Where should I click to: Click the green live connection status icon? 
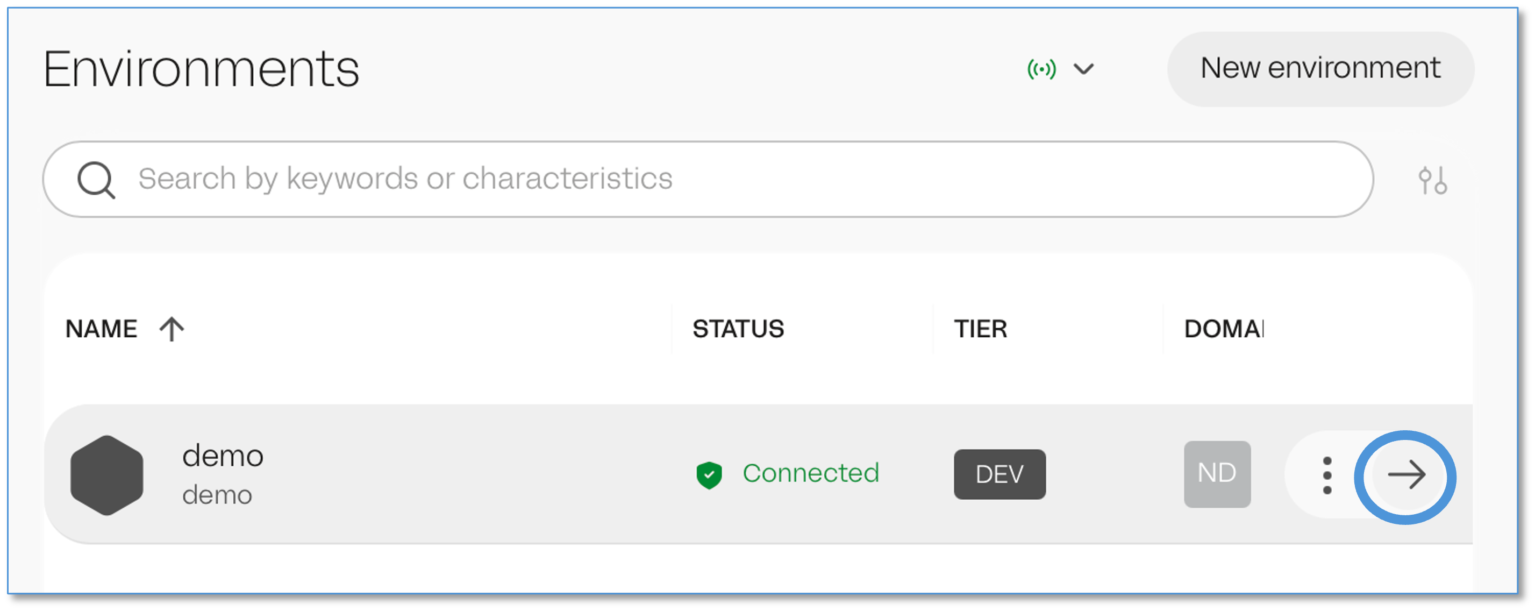[1041, 69]
